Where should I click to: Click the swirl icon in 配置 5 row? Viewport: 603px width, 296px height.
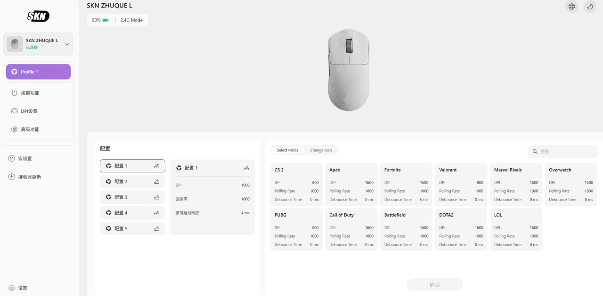pos(108,228)
